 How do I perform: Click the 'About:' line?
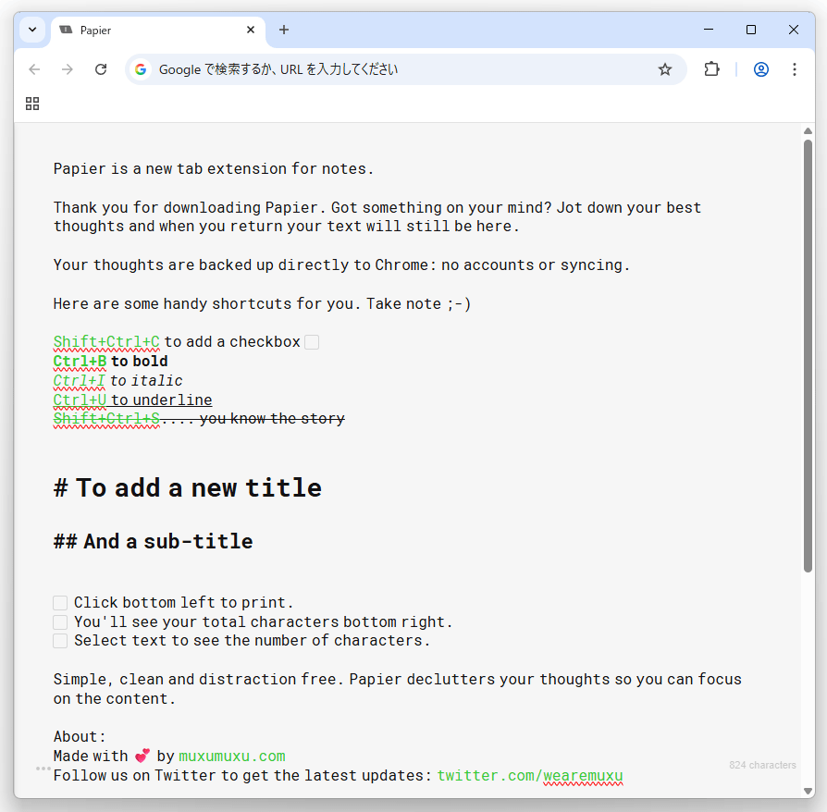80,736
